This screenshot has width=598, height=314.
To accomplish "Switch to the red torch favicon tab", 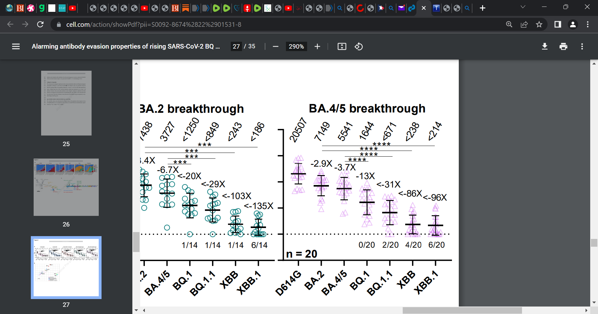I will click(247, 8).
